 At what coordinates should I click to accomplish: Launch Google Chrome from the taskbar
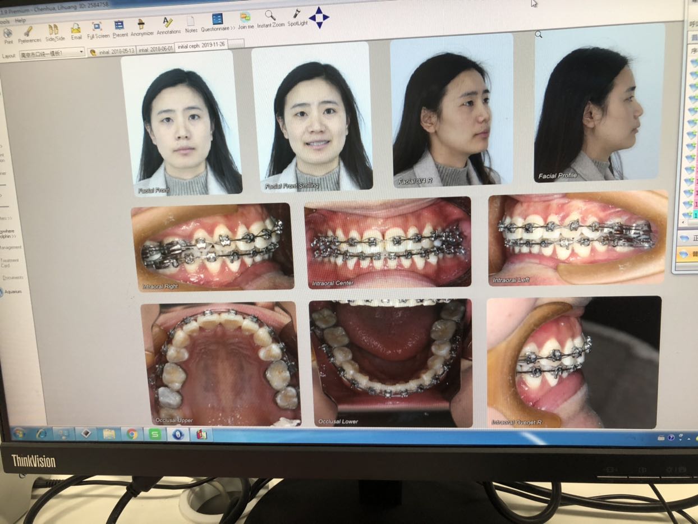(x=132, y=434)
